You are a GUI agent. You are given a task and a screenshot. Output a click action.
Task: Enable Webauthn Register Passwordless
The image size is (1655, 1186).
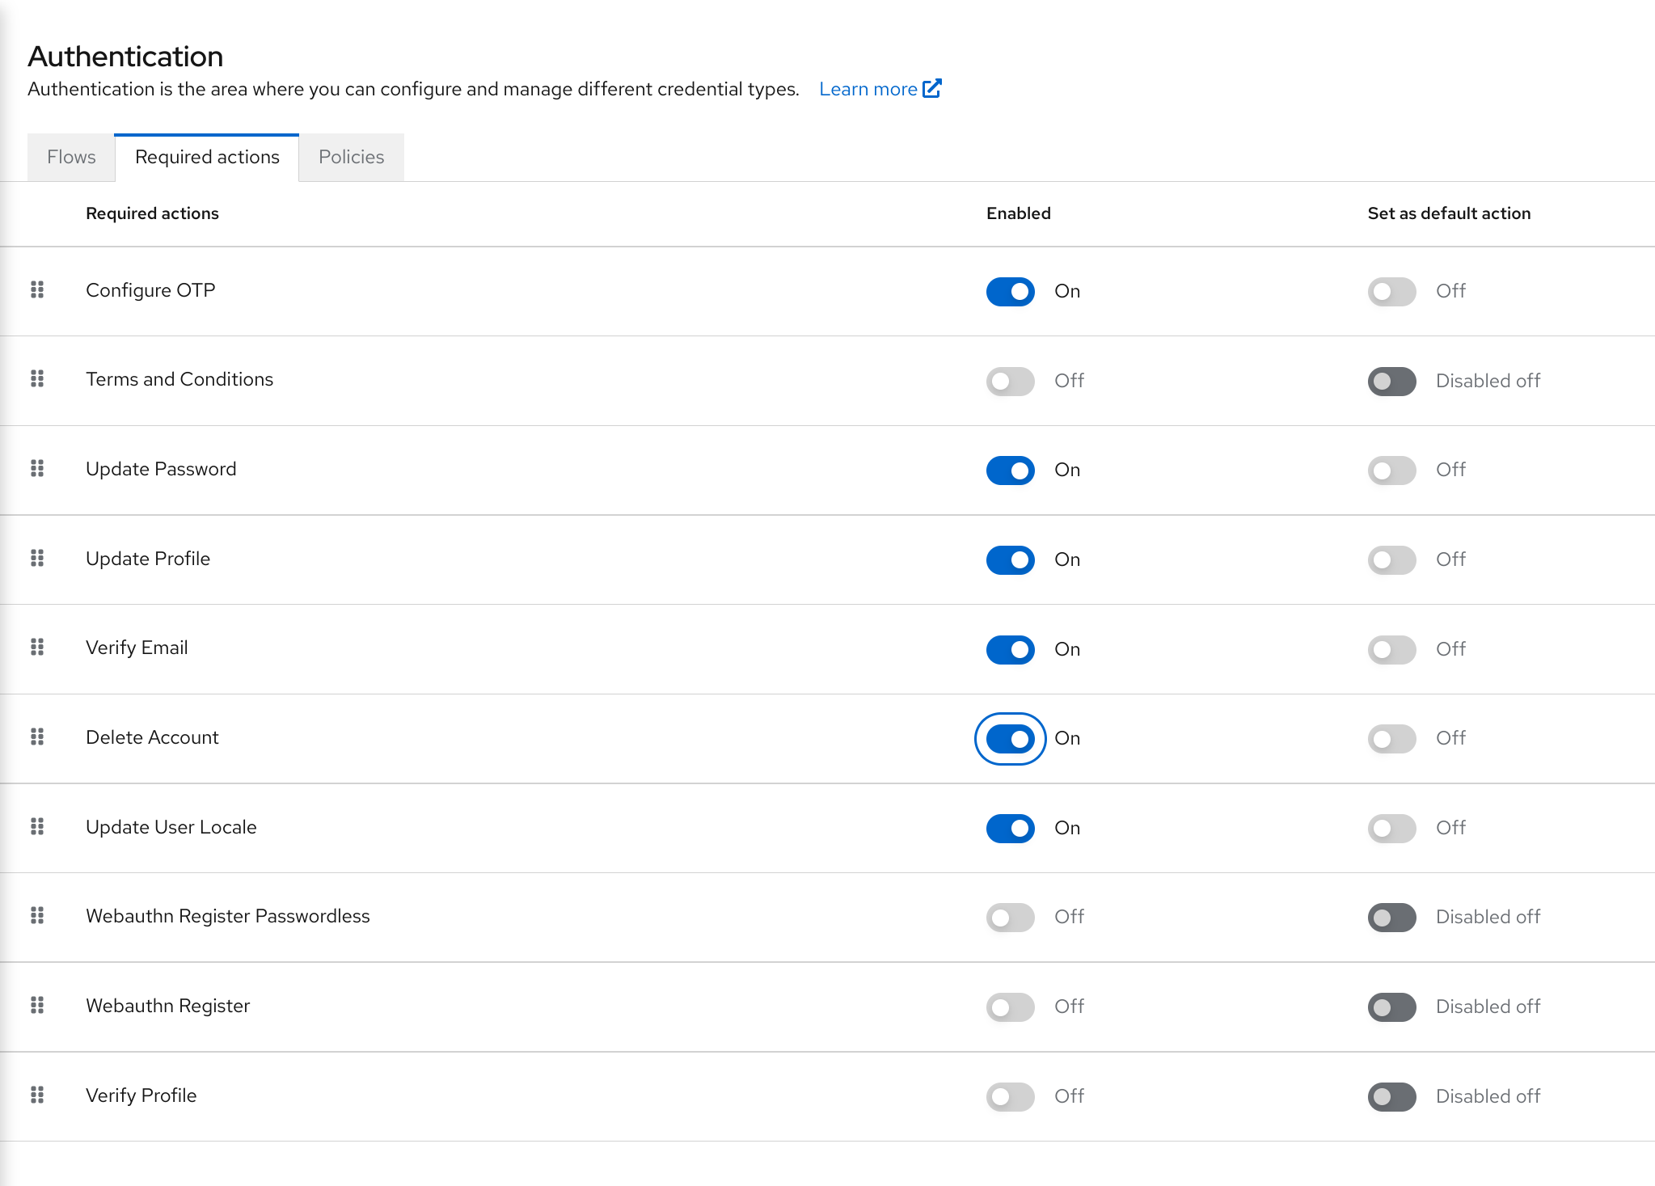point(1009,918)
